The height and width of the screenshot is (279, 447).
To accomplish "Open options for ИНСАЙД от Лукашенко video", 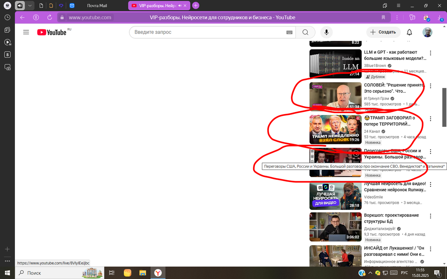I will click(431, 249).
